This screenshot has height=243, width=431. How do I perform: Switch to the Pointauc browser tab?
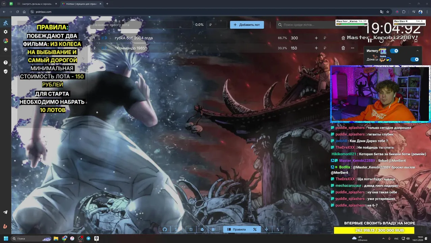point(81,4)
